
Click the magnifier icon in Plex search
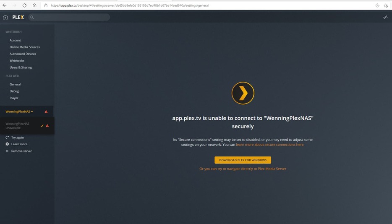coord(32,17)
